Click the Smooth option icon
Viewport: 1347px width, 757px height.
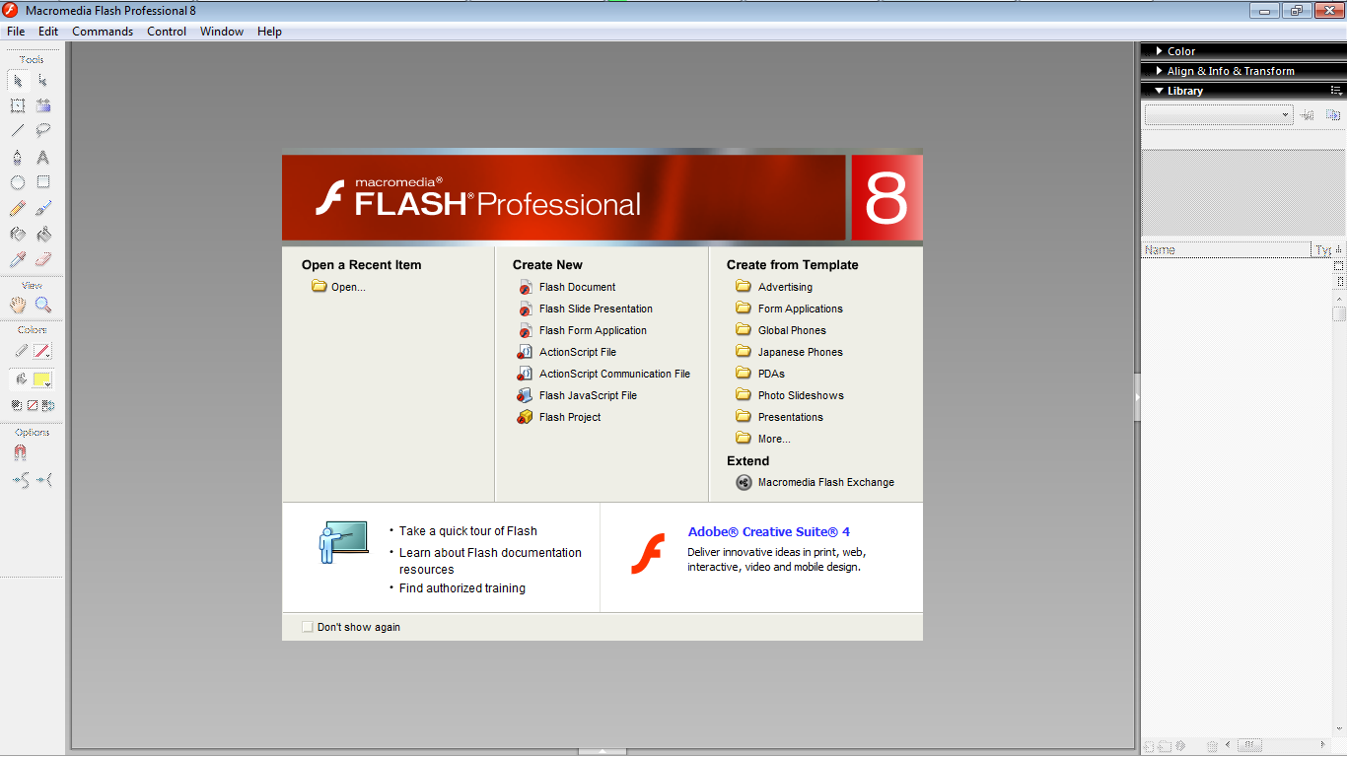pos(20,480)
